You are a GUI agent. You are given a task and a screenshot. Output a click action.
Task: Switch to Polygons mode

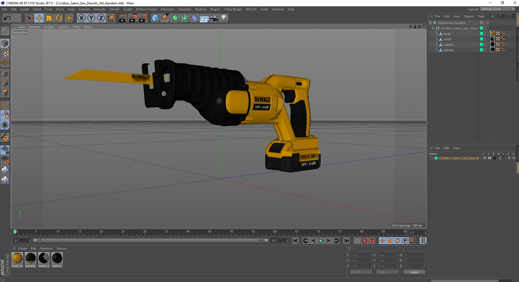tap(5, 93)
